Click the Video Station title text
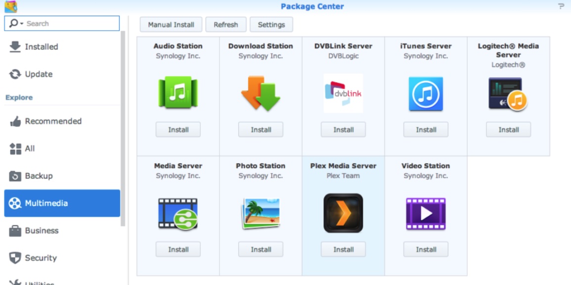Image resolution: width=571 pixels, height=285 pixels. pos(426,166)
